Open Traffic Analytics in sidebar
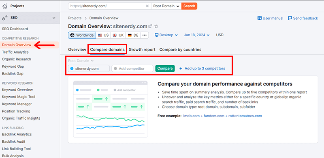This screenshot has height=158, width=324. pyautogui.click(x=15, y=52)
